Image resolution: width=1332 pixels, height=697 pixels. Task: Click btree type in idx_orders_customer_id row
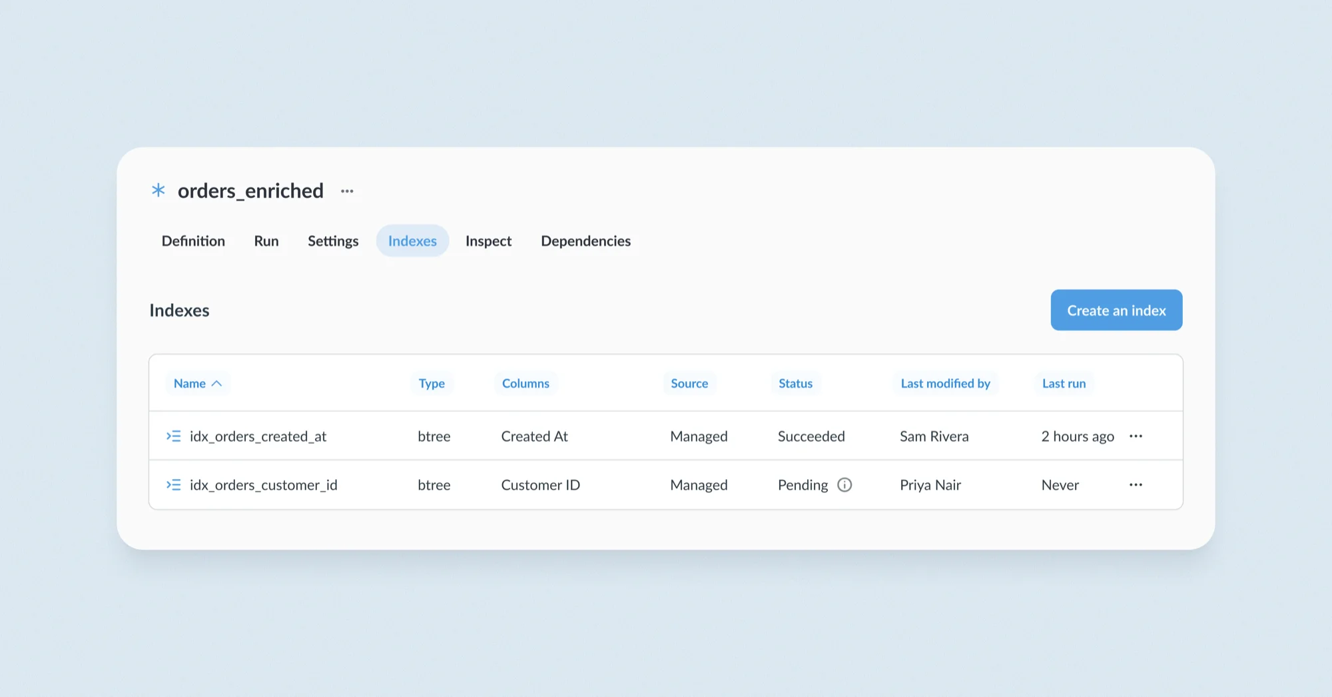point(434,484)
